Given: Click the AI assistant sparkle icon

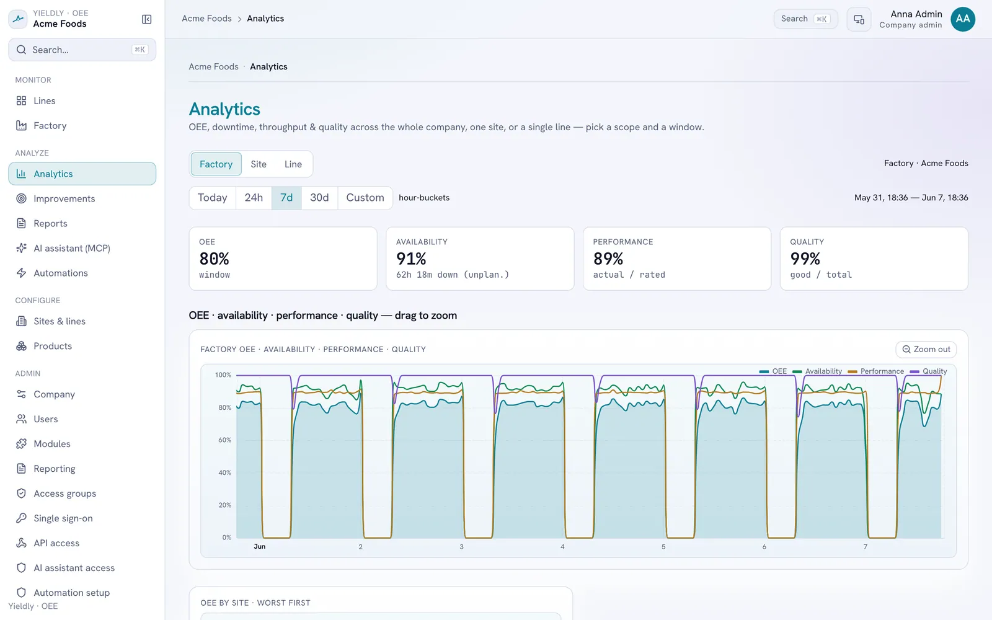Looking at the screenshot, I should tap(21, 248).
